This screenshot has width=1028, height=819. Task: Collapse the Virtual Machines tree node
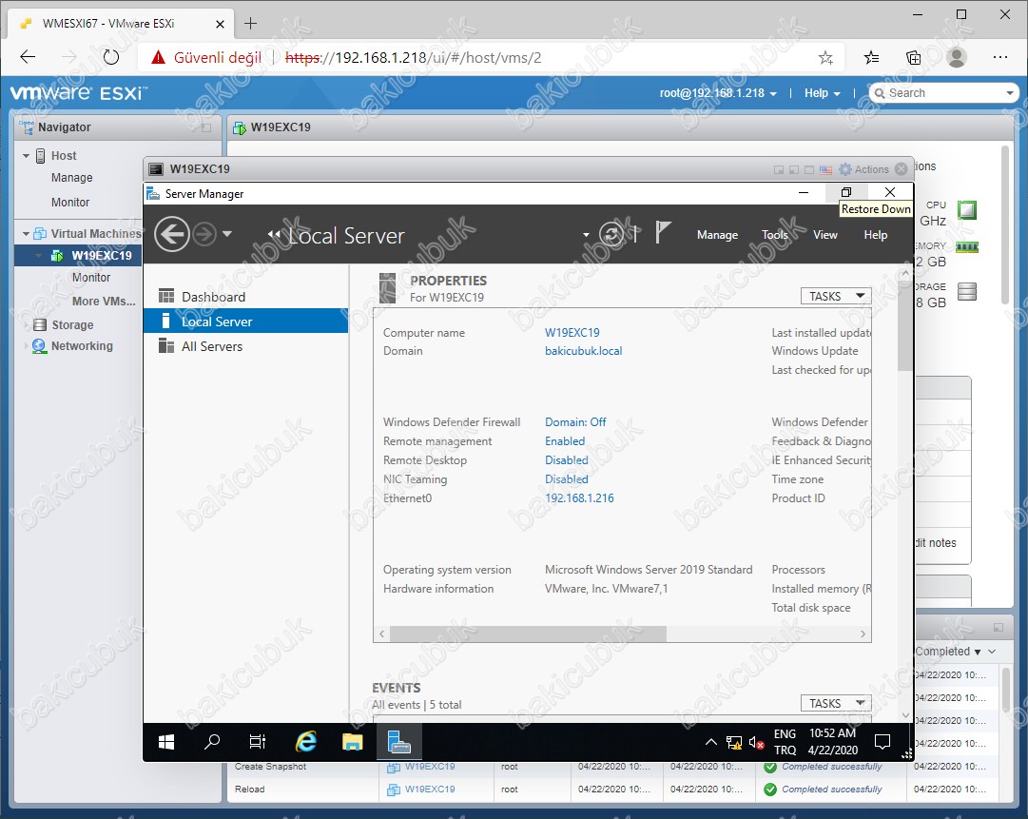(27, 233)
